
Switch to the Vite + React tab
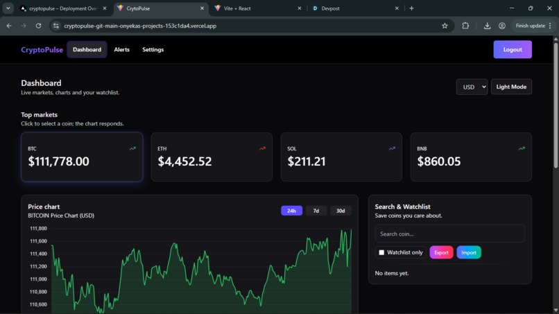point(259,8)
